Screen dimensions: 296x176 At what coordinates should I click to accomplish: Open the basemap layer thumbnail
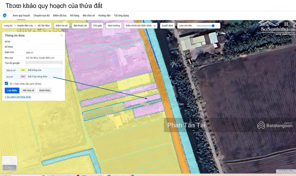click(10, 163)
